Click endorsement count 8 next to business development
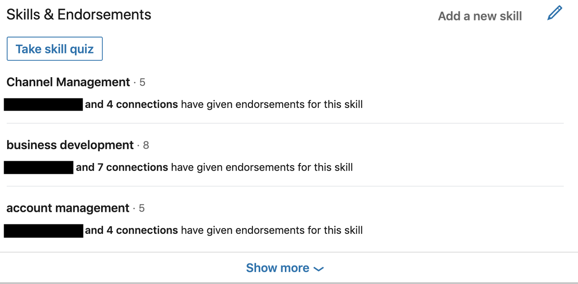The width and height of the screenshot is (578, 284). [146, 145]
